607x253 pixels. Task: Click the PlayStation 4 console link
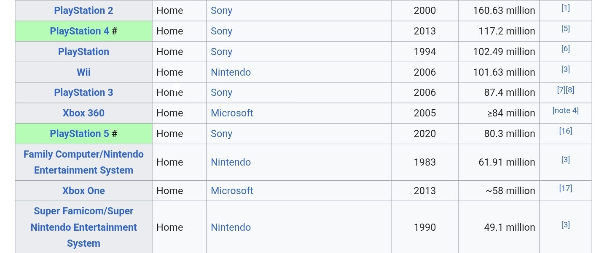click(79, 31)
